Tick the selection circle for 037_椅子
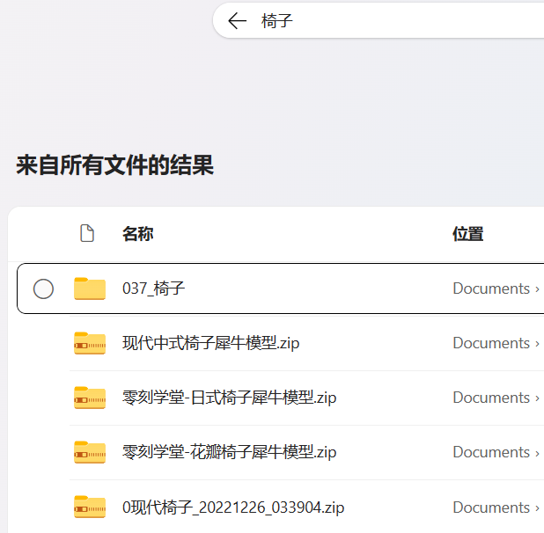This screenshot has width=544, height=533. pyautogui.click(x=43, y=288)
